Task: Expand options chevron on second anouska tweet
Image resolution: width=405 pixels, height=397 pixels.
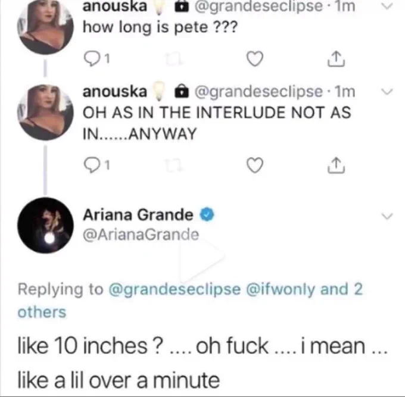Action: [387, 92]
